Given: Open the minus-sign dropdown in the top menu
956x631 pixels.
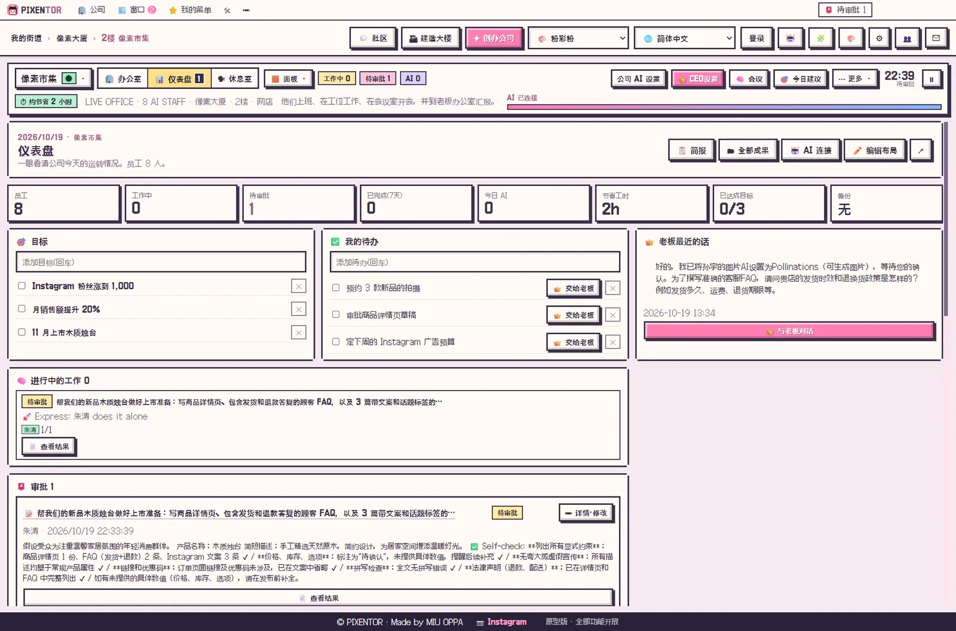Looking at the screenshot, I should click(x=246, y=10).
